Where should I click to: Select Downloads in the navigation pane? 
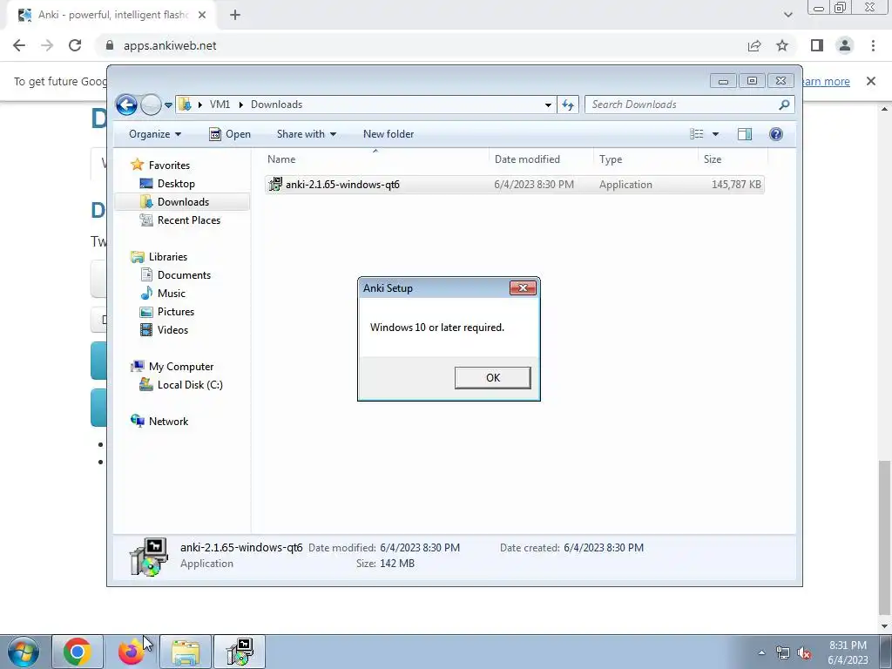[x=183, y=202]
